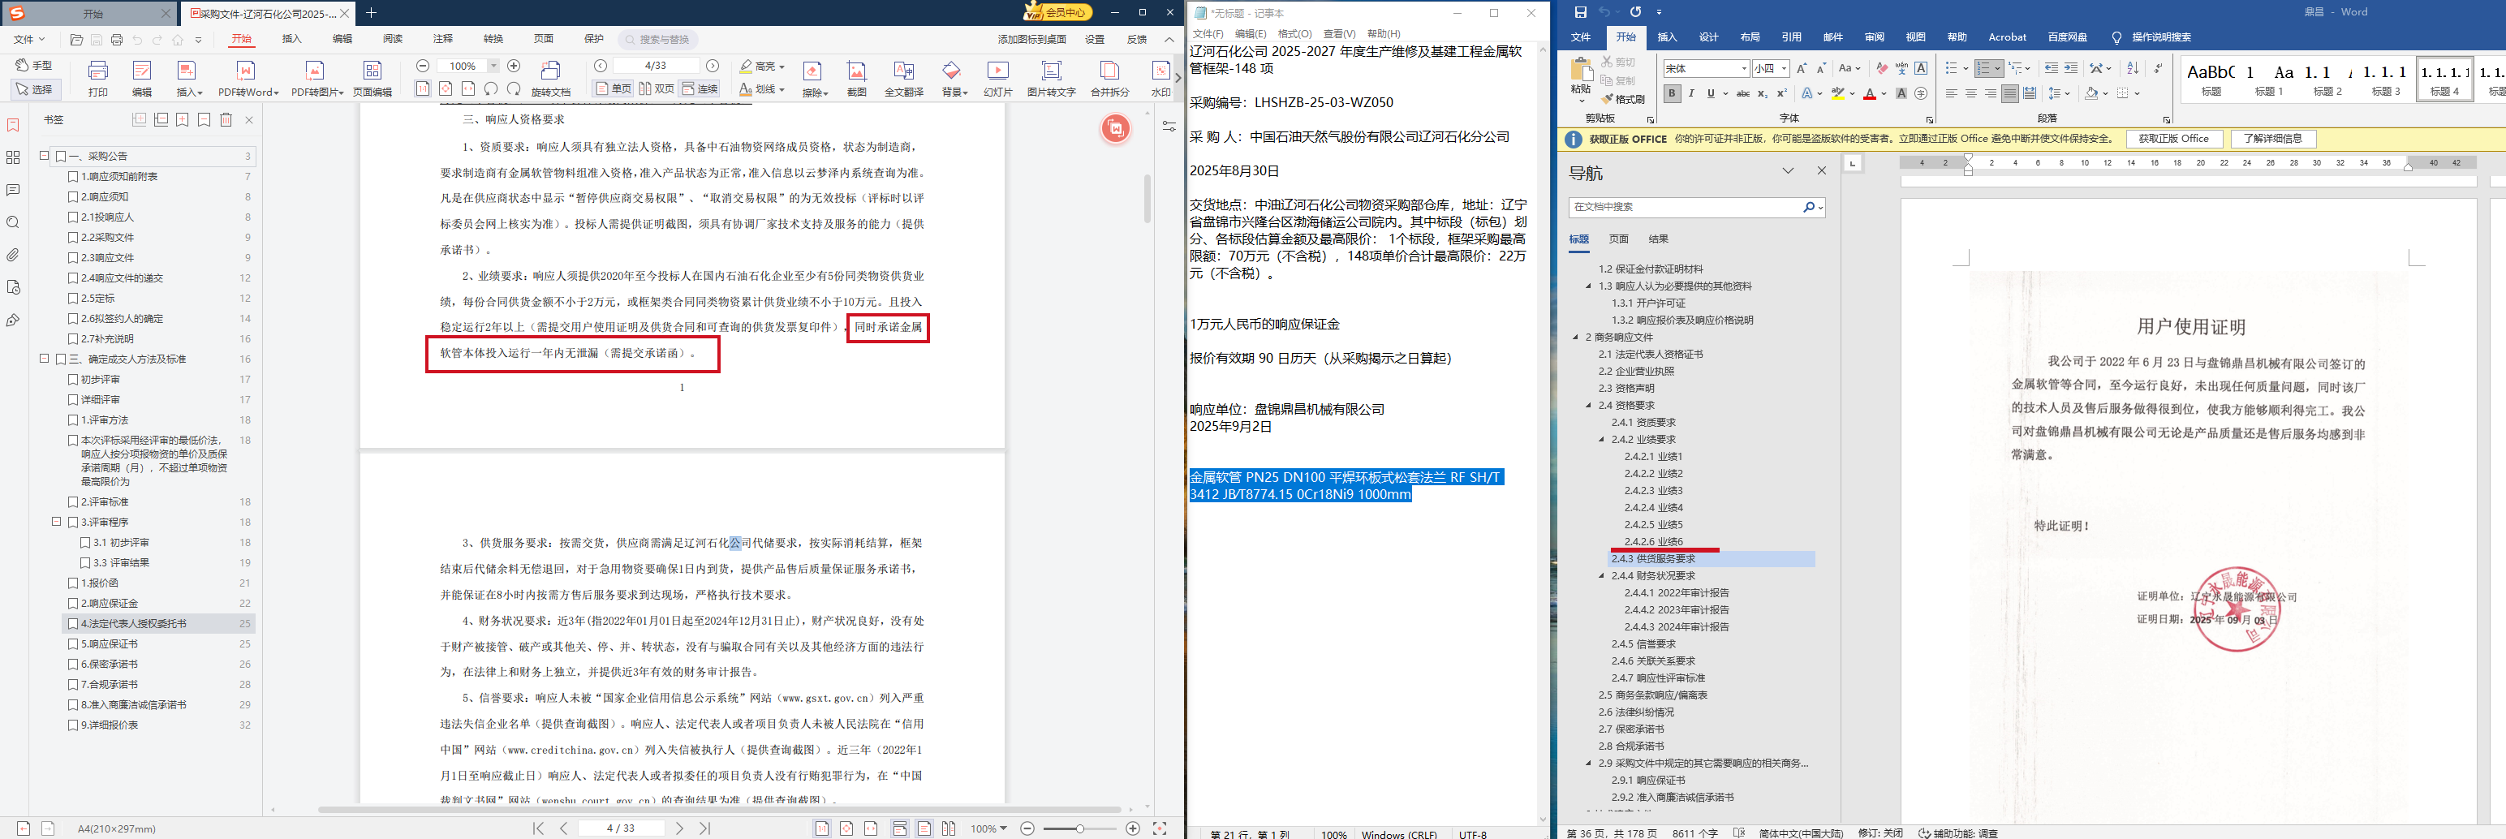Screen dimensions: 2506x839
Task: Collapse the 一、采购公告 bookmark tree node
Action: [44, 156]
